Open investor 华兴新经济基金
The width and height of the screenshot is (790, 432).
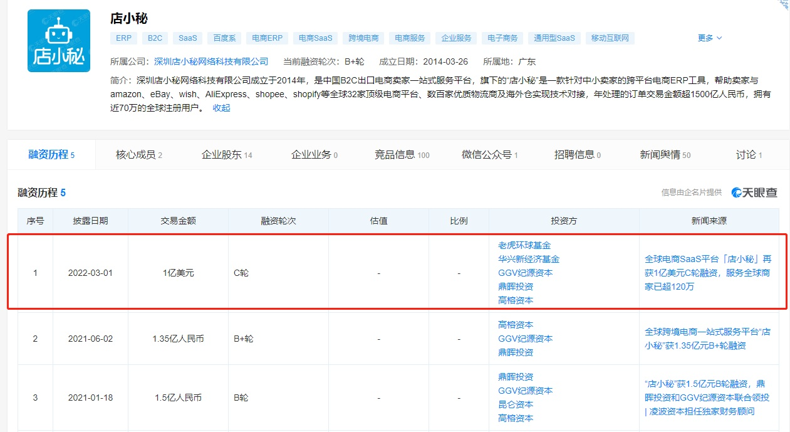pos(529,259)
